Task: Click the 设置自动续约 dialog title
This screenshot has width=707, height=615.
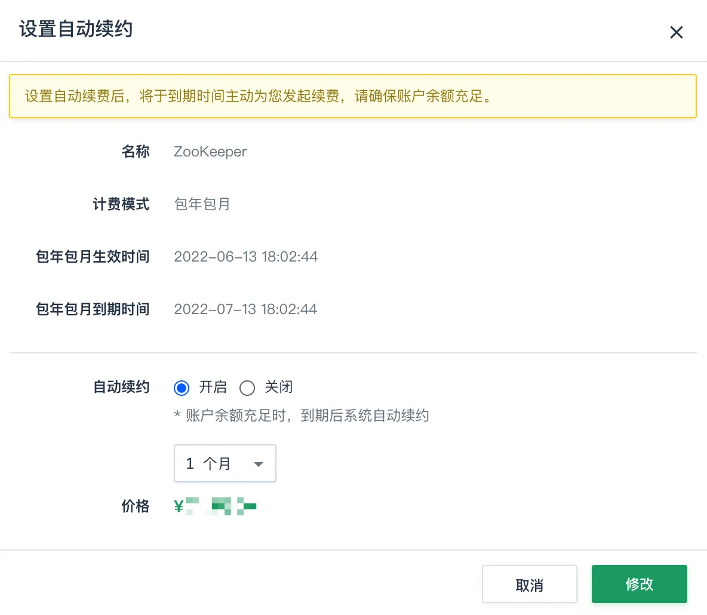Action: (x=76, y=29)
